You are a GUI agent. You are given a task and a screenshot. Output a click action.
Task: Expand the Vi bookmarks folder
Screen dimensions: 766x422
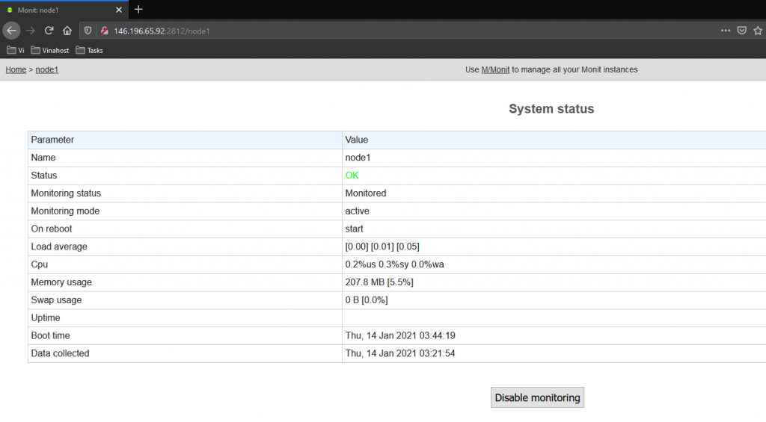point(16,51)
